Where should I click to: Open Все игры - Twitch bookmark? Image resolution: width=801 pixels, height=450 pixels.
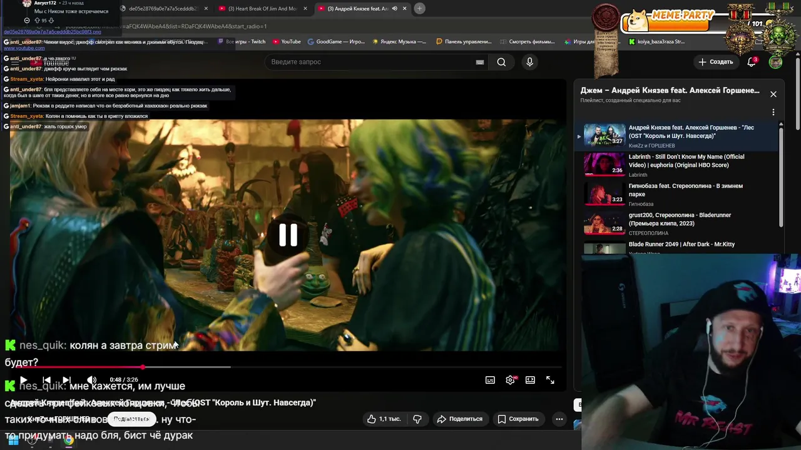(x=242, y=42)
